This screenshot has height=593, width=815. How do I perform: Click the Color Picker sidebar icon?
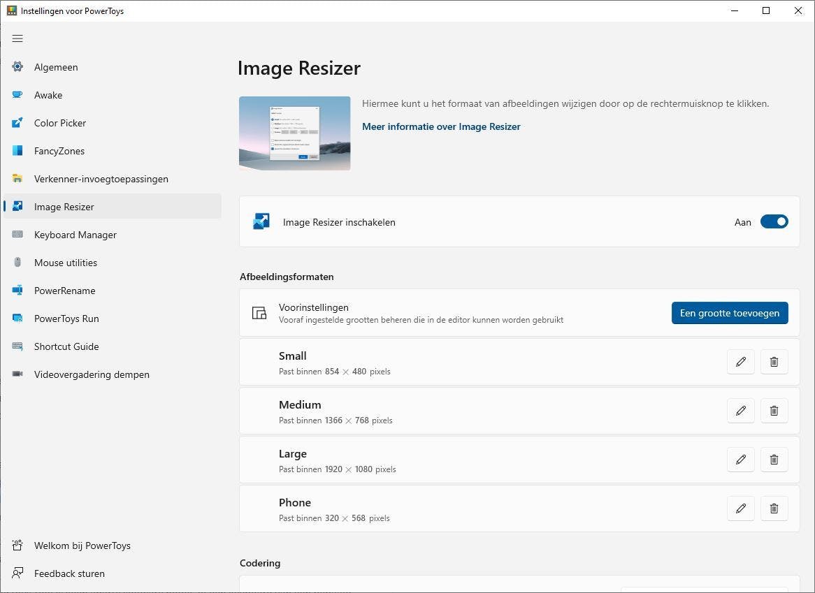coord(17,123)
